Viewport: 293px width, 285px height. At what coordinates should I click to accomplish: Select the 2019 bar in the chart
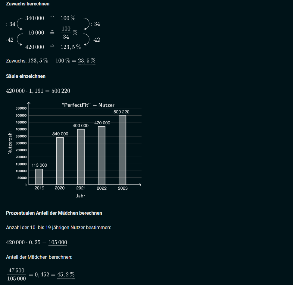point(39,177)
